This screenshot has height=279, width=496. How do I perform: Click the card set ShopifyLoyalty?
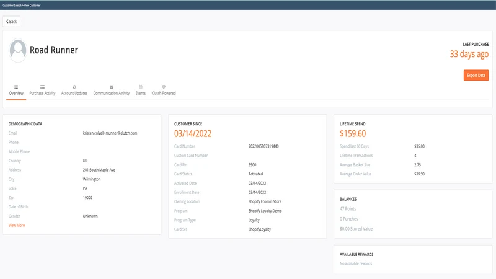pos(260,229)
